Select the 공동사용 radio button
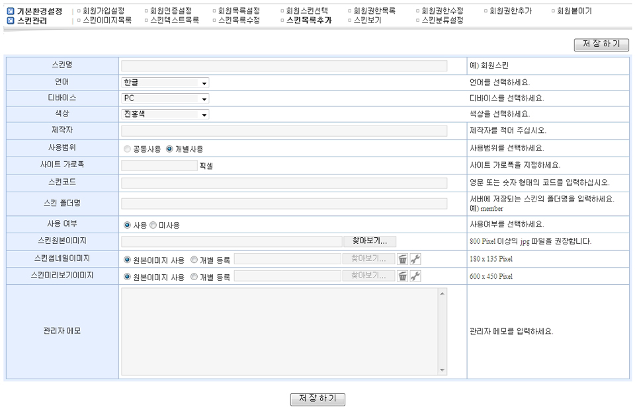This screenshot has height=409, width=635. coord(127,149)
